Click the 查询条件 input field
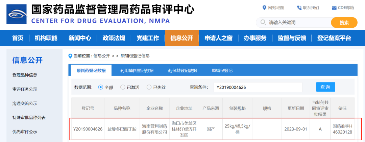365x142 pixels. (x=258, y=87)
